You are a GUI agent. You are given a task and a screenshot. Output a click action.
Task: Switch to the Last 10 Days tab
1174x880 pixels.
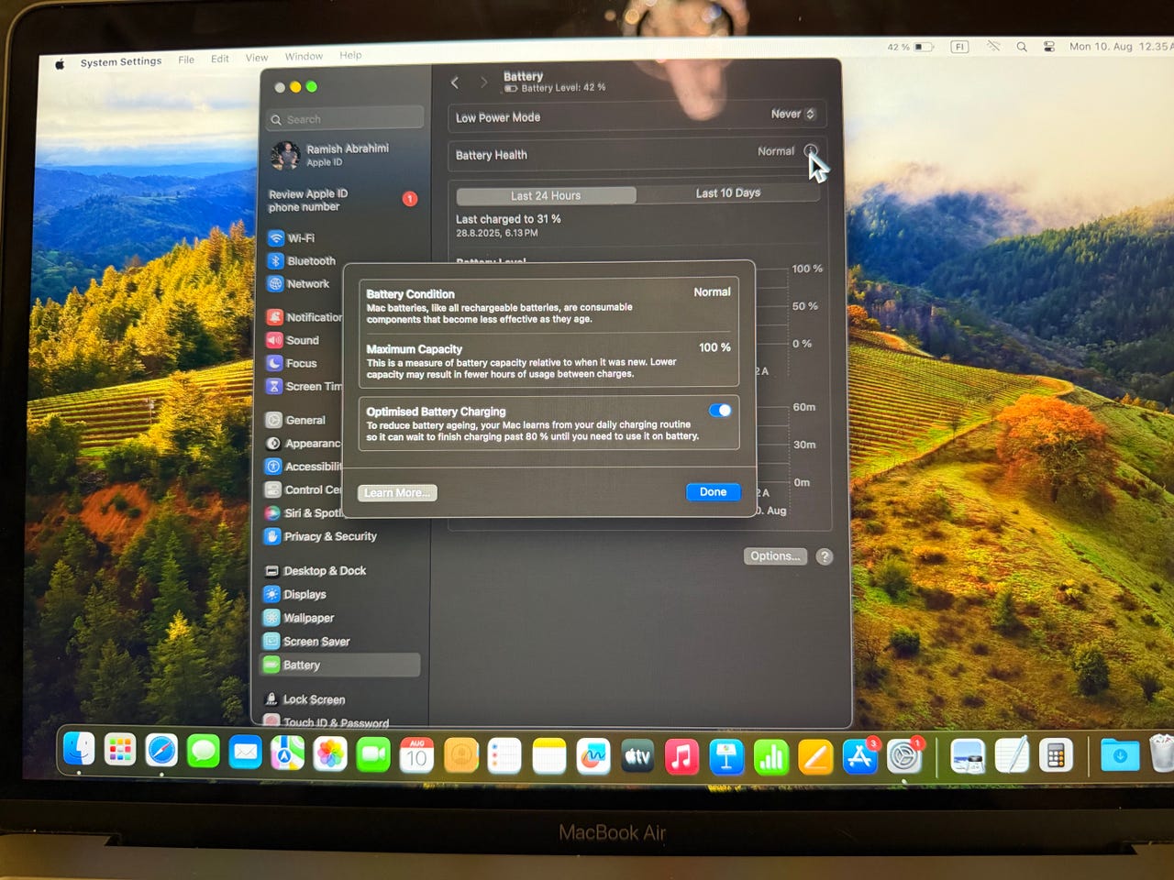728,192
